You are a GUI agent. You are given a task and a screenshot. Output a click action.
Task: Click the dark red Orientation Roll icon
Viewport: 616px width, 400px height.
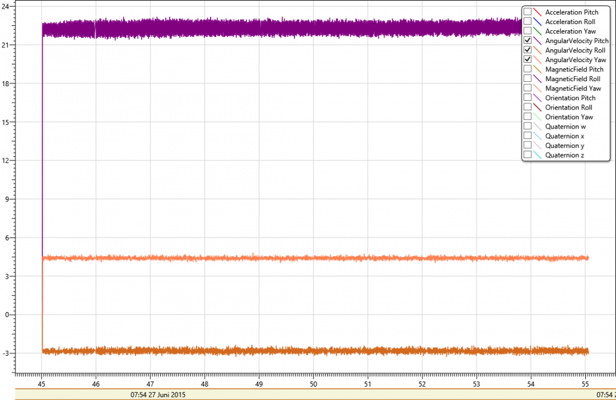pos(537,107)
